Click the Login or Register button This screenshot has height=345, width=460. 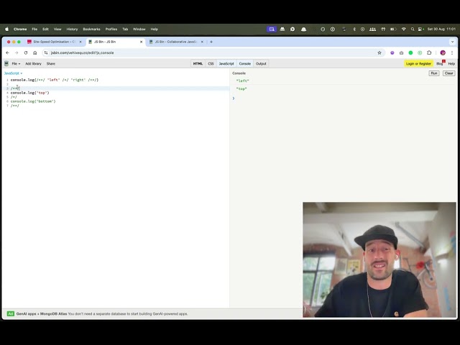(418, 63)
